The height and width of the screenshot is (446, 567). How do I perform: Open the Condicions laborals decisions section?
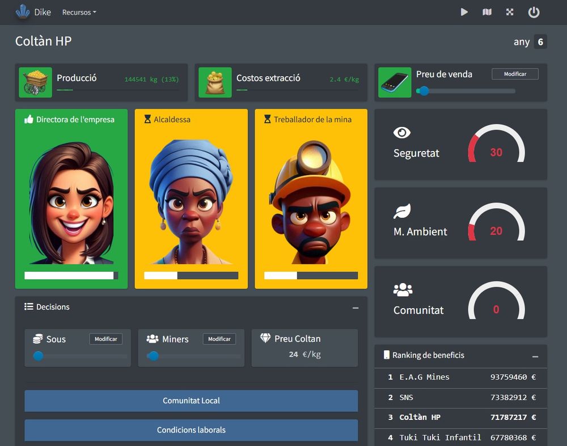(191, 430)
